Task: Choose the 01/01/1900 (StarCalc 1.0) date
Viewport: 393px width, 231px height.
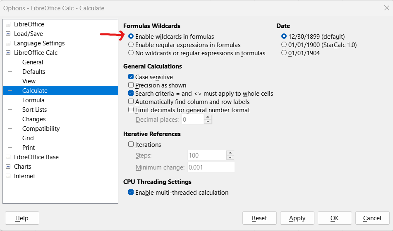Action: 284,45
